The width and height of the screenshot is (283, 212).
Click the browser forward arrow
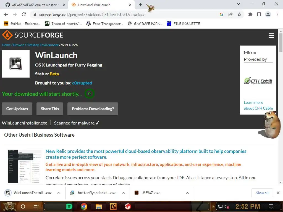tap(15, 14)
